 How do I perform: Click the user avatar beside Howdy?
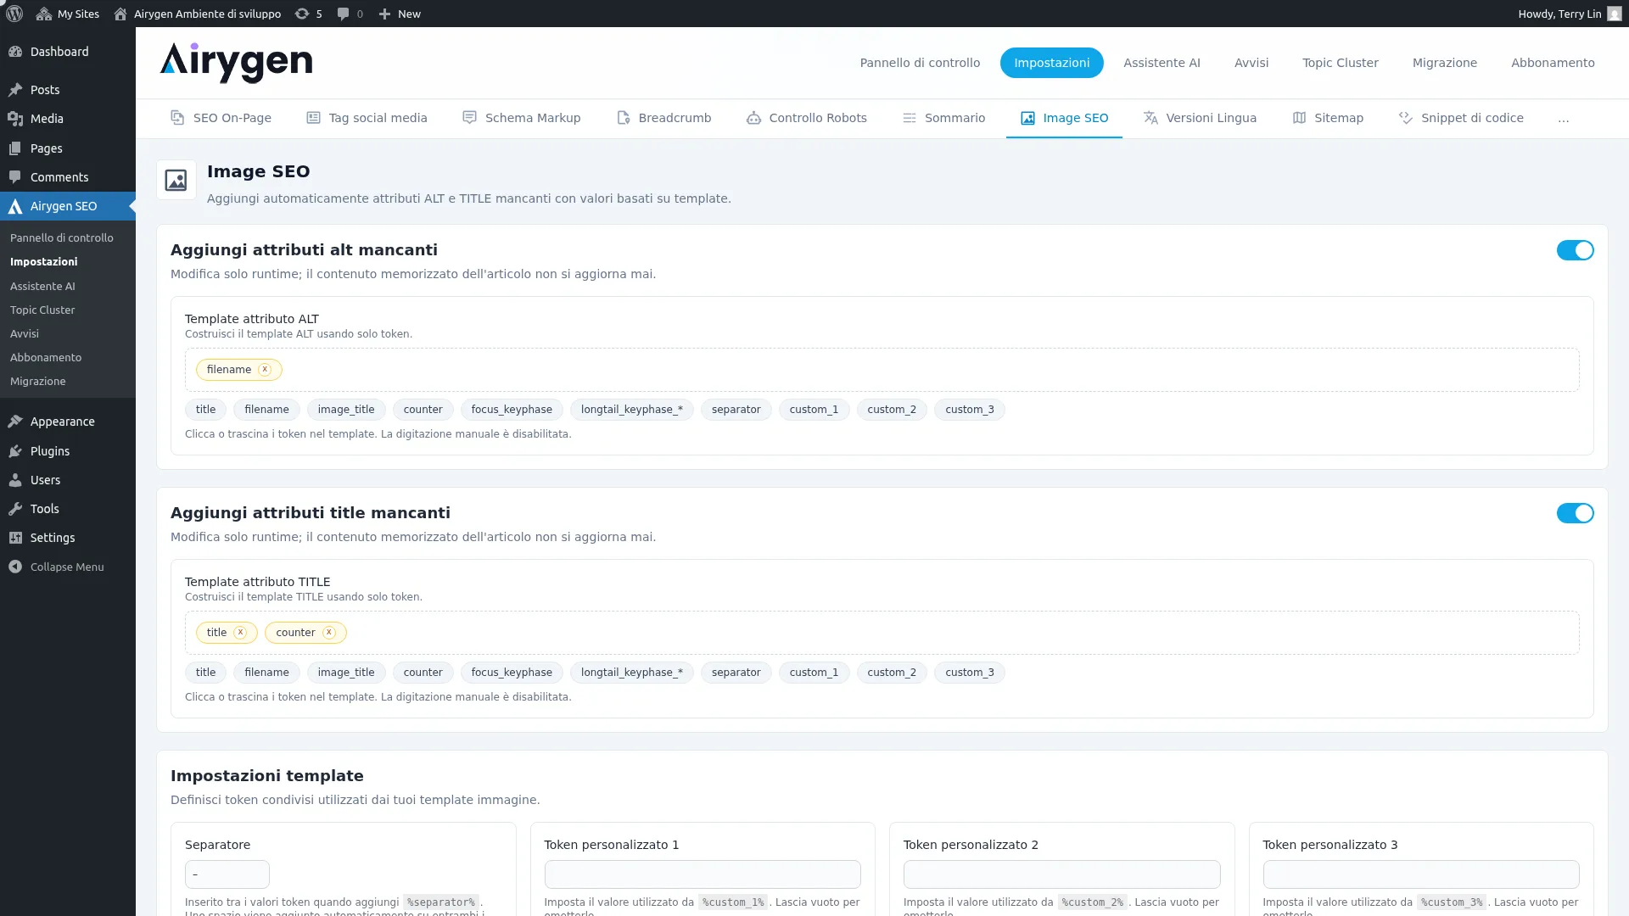[x=1614, y=14]
